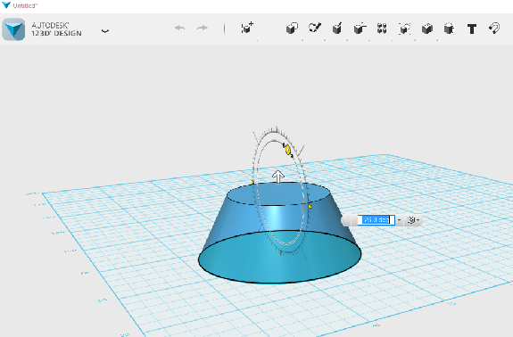The height and width of the screenshot is (337, 513).
Task: Undo the last action
Action: coord(180,28)
